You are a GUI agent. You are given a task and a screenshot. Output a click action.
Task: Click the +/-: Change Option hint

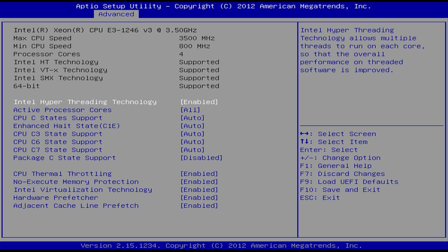tap(340, 158)
